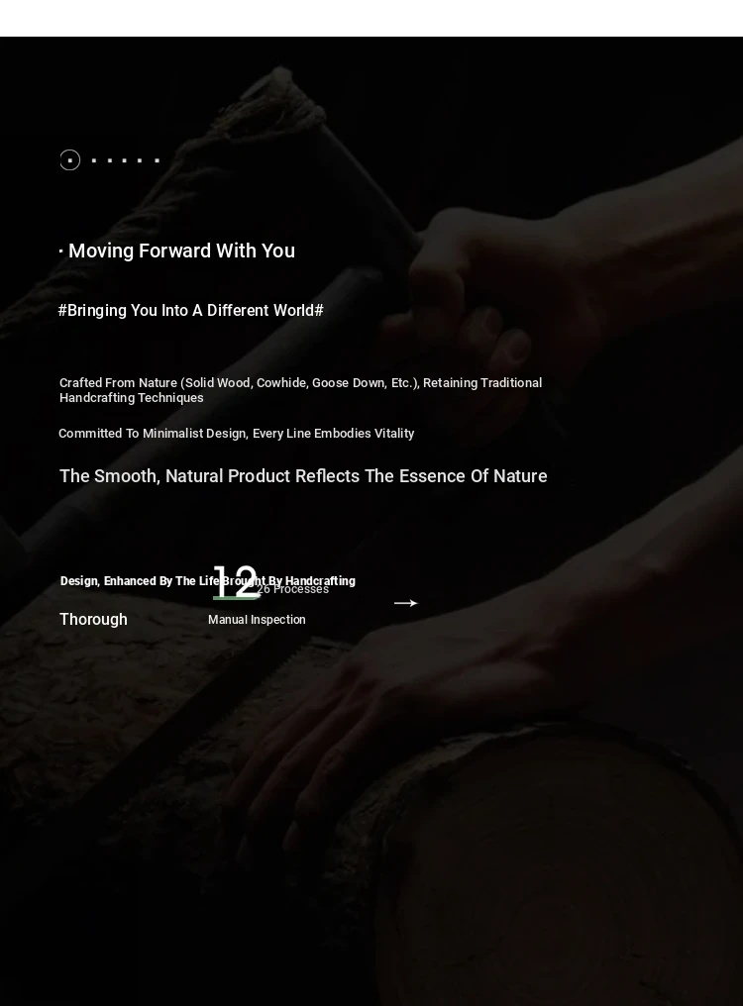Select 'Crafted From Nature' paragraph text
This screenshot has width=743, height=1006.
point(300,390)
